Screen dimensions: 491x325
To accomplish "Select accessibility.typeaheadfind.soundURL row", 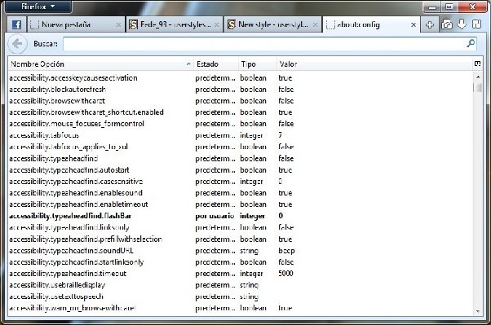I will click(x=241, y=251).
